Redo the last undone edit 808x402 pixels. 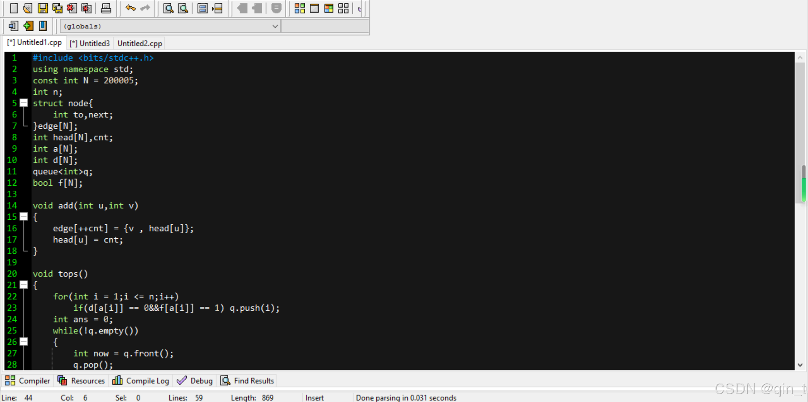tap(145, 8)
